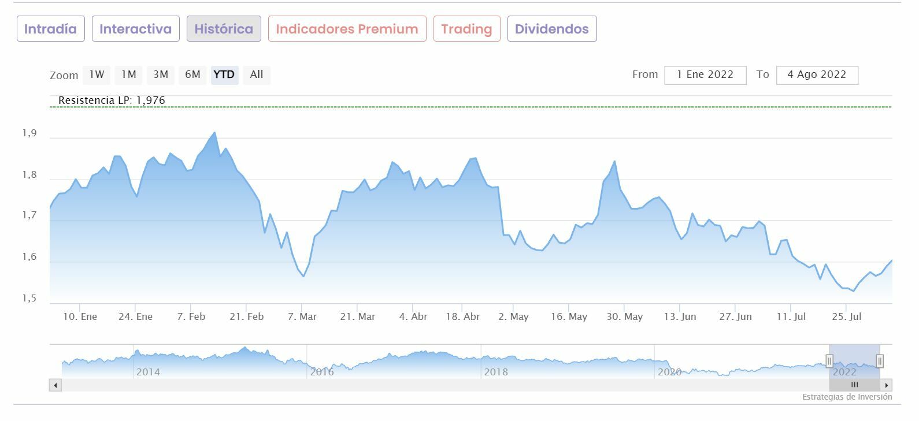Screen dimensions: 919x421
Task: Grab the right navigator range handle
Action: (880, 362)
